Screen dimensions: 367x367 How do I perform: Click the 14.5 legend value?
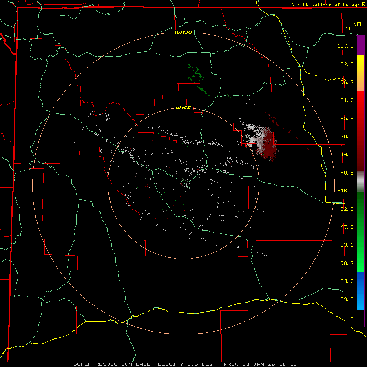347,155
